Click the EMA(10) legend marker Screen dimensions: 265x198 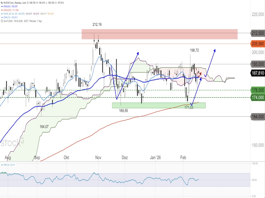coord(2,18)
